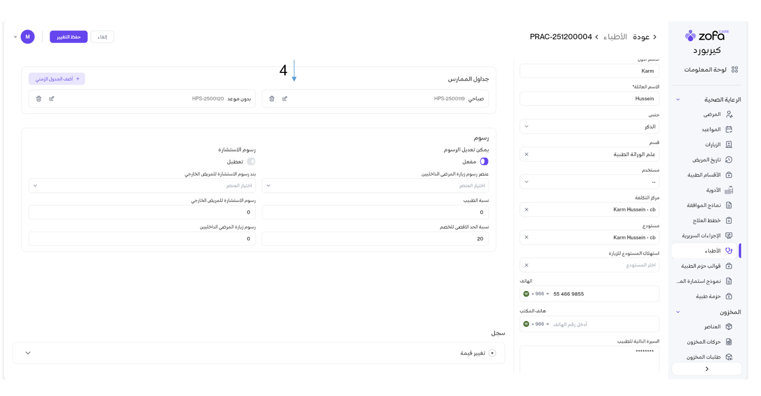Toggle the يمكن تعديل الرسوم switch
The height and width of the screenshot is (396, 761).
pos(484,161)
